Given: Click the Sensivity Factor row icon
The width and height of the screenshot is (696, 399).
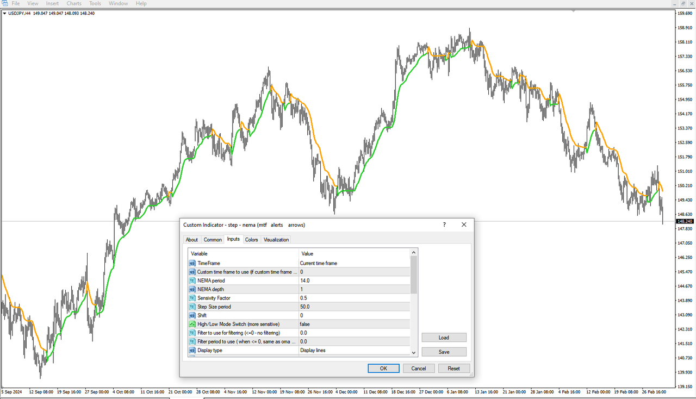Looking at the screenshot, I should (x=192, y=298).
